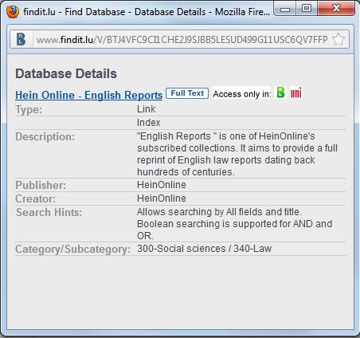Close the Database Details window

(336, 9)
